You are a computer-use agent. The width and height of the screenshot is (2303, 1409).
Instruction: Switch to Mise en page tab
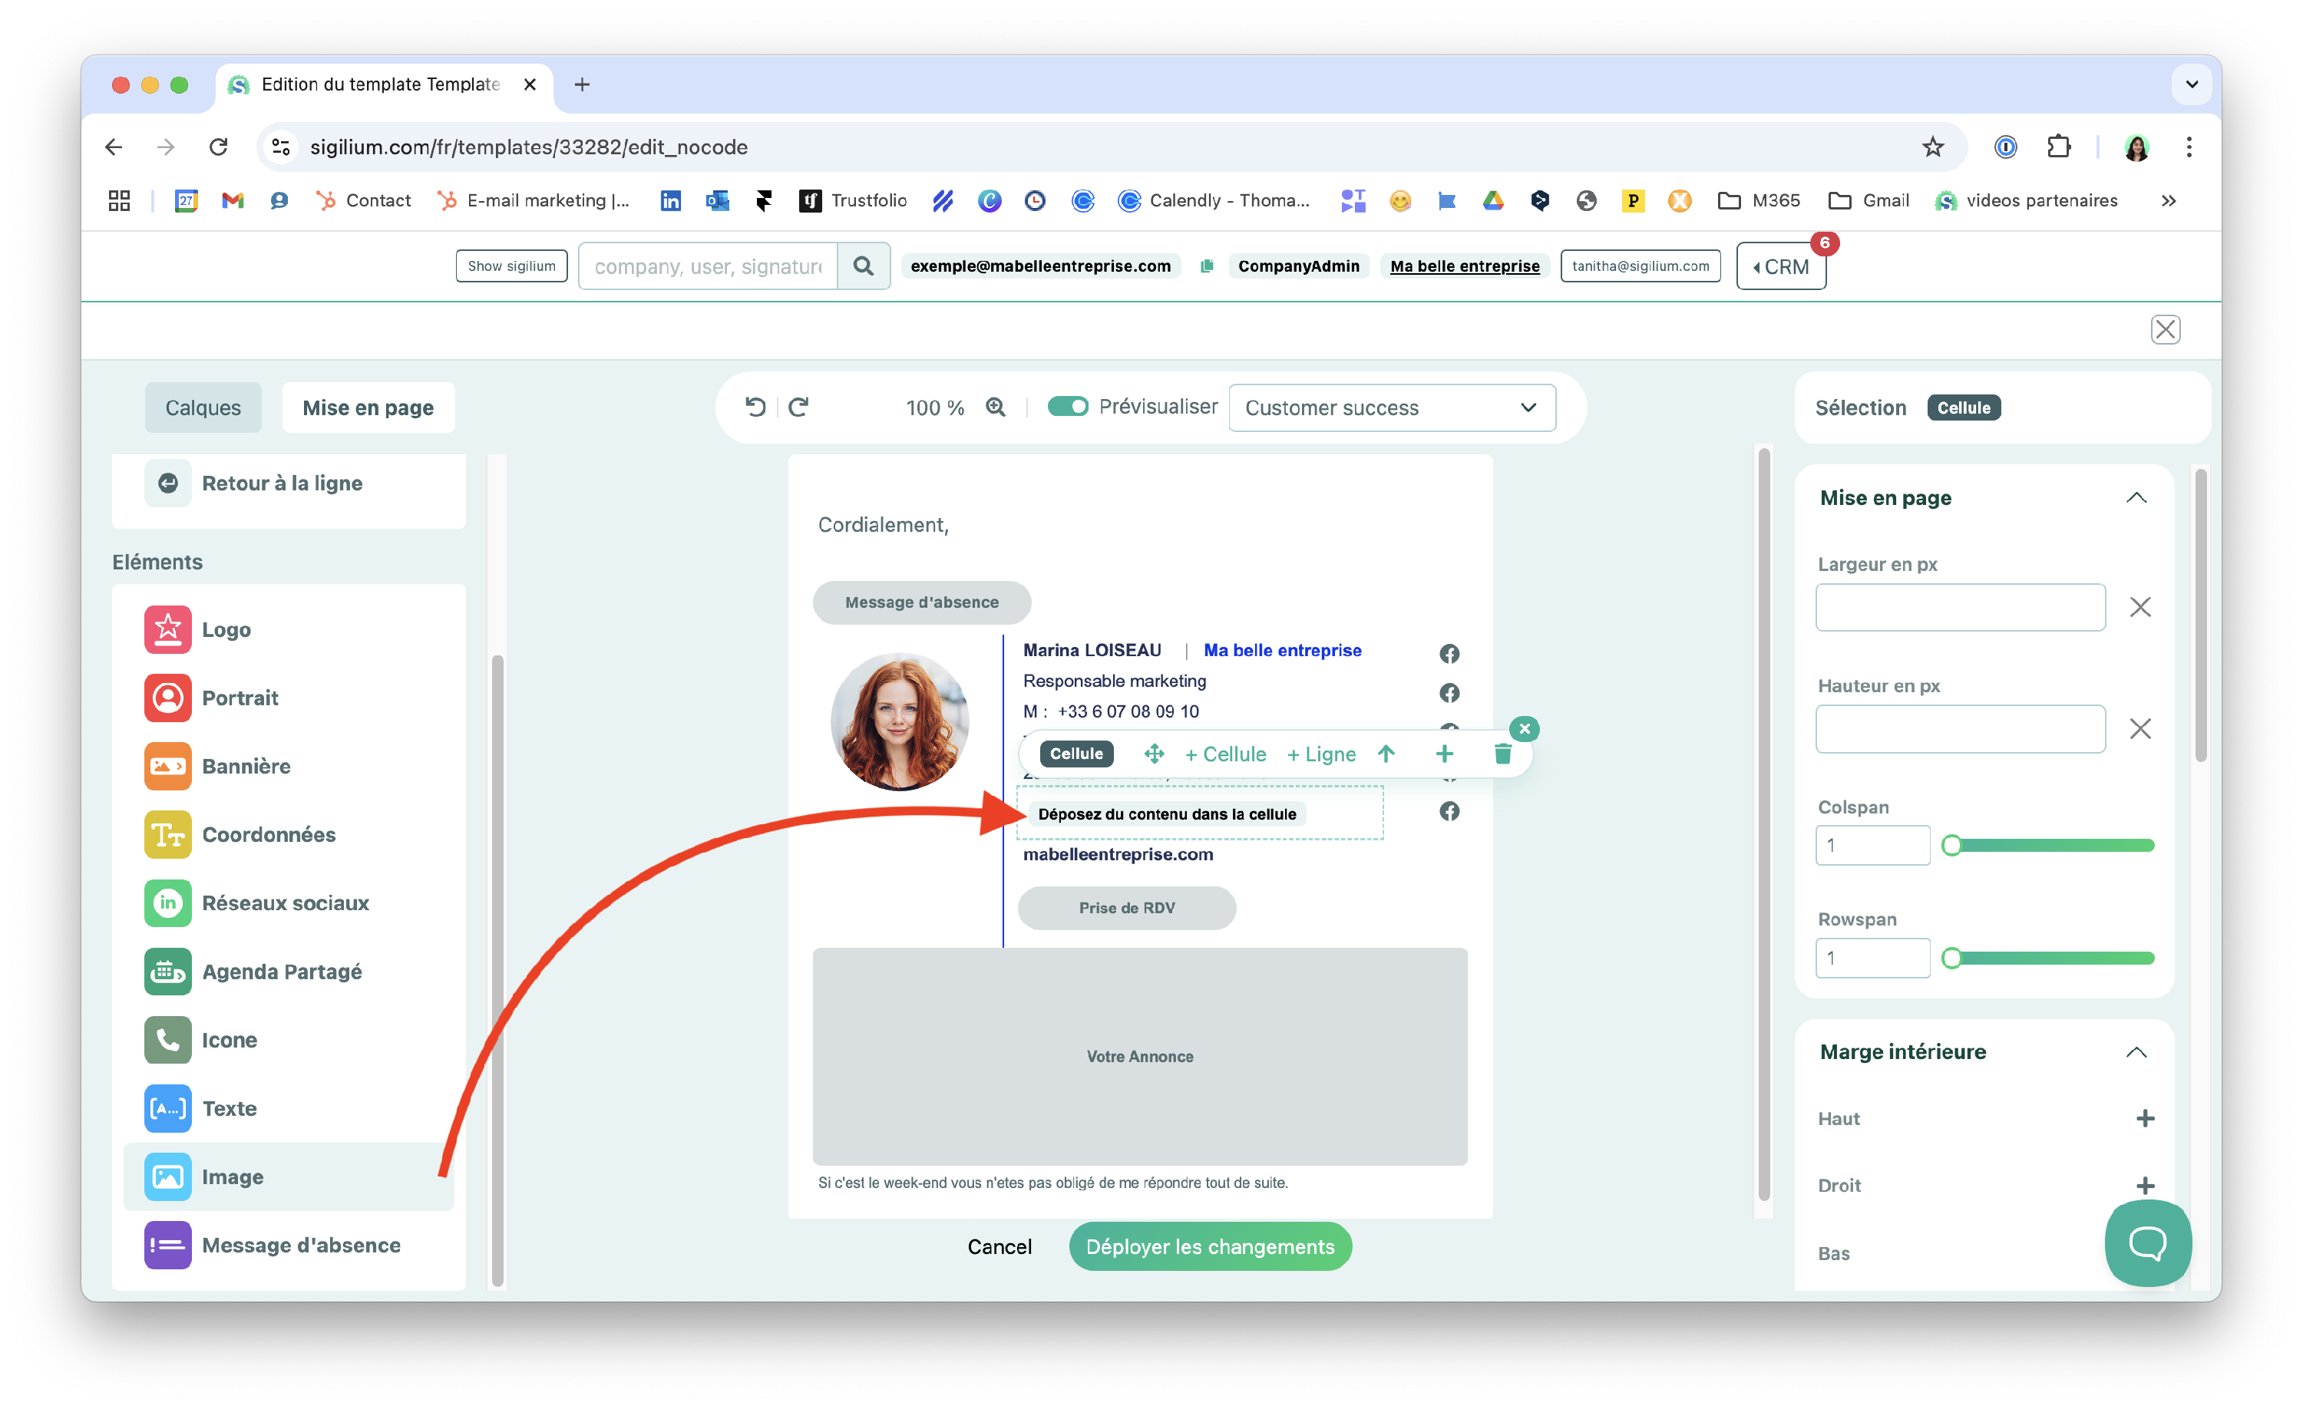point(368,408)
